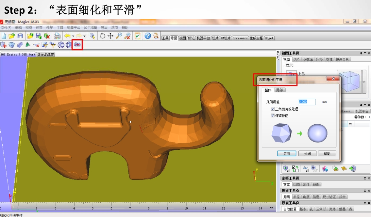This screenshot has height=219, width=371.
Task: Click the 关闭 button in dialog
Action: [x=307, y=154]
